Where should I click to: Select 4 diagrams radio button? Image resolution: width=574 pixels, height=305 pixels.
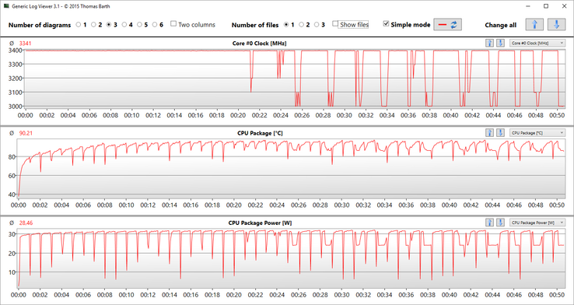tap(124, 25)
